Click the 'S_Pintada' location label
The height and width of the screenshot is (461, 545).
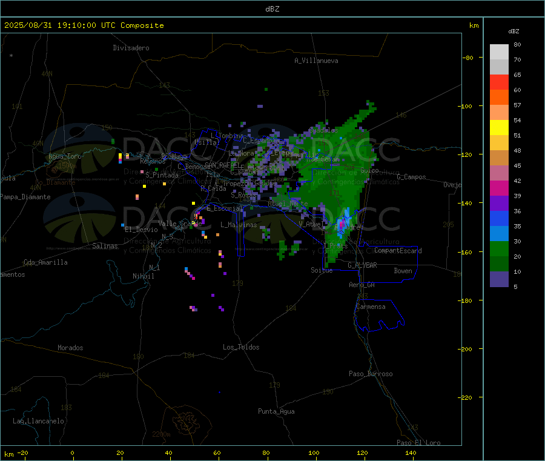[x=162, y=175]
